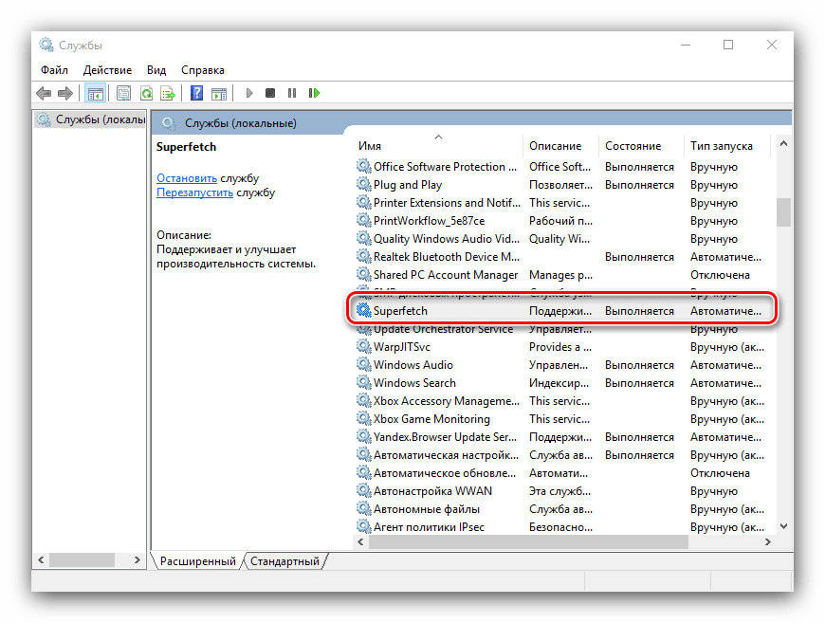Image resolution: width=825 pixels, height=623 pixels.
Task: Click the vertical scrollbar down arrow
Action: click(x=783, y=526)
